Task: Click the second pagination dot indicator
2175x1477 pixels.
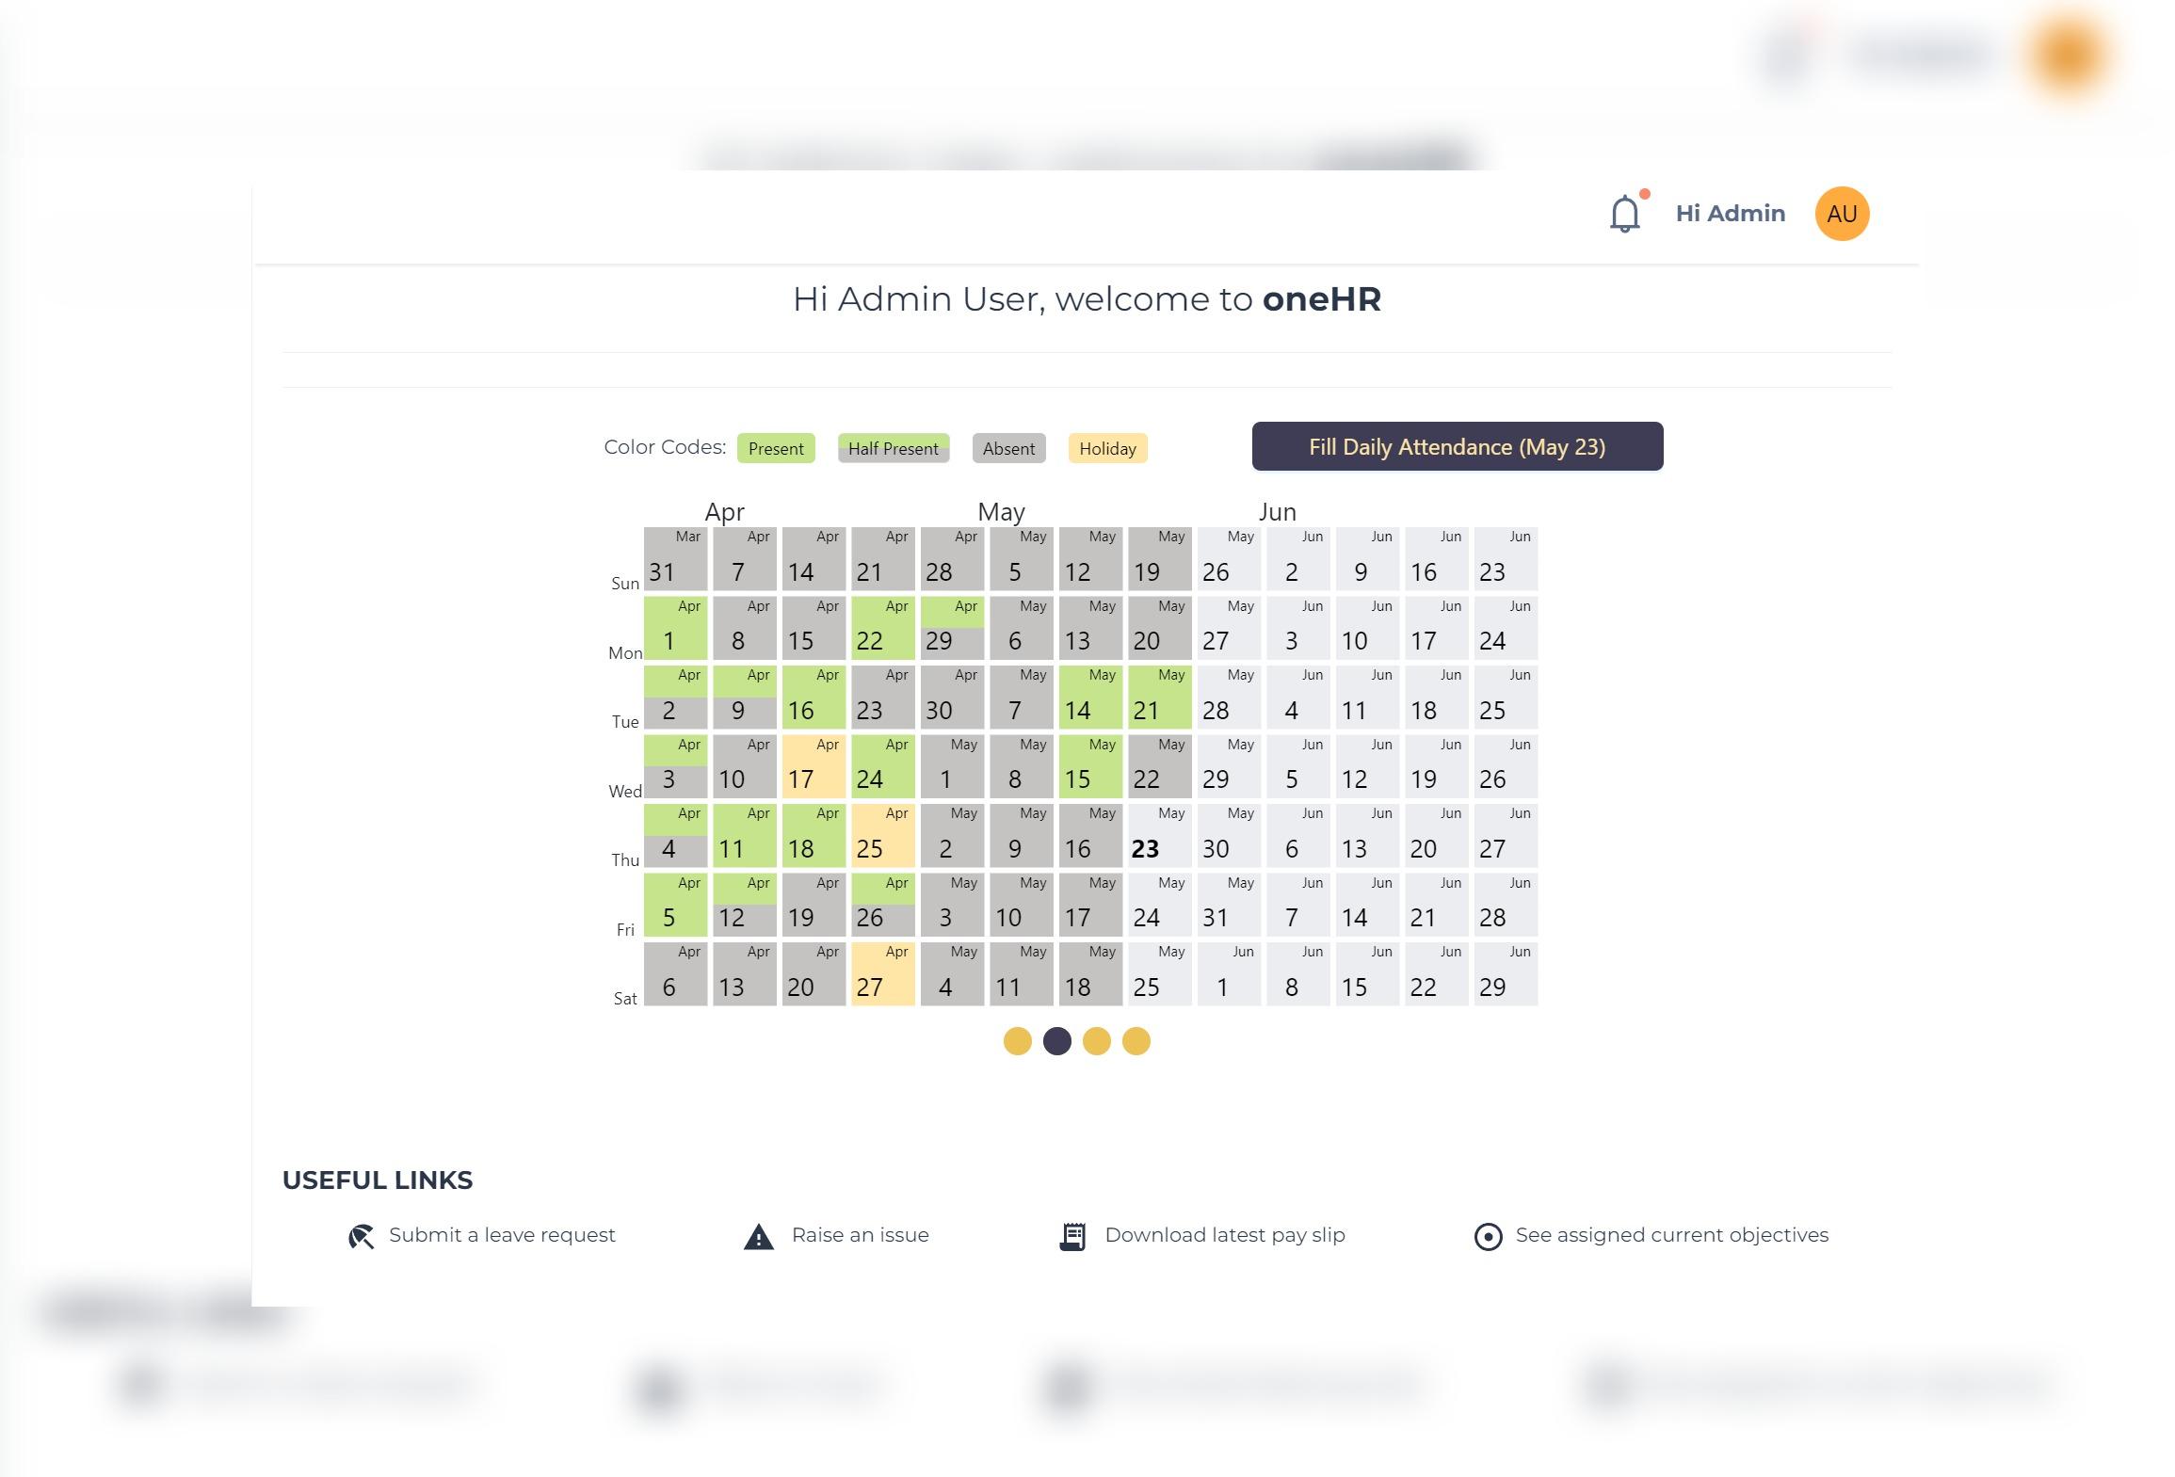Action: (1057, 1040)
